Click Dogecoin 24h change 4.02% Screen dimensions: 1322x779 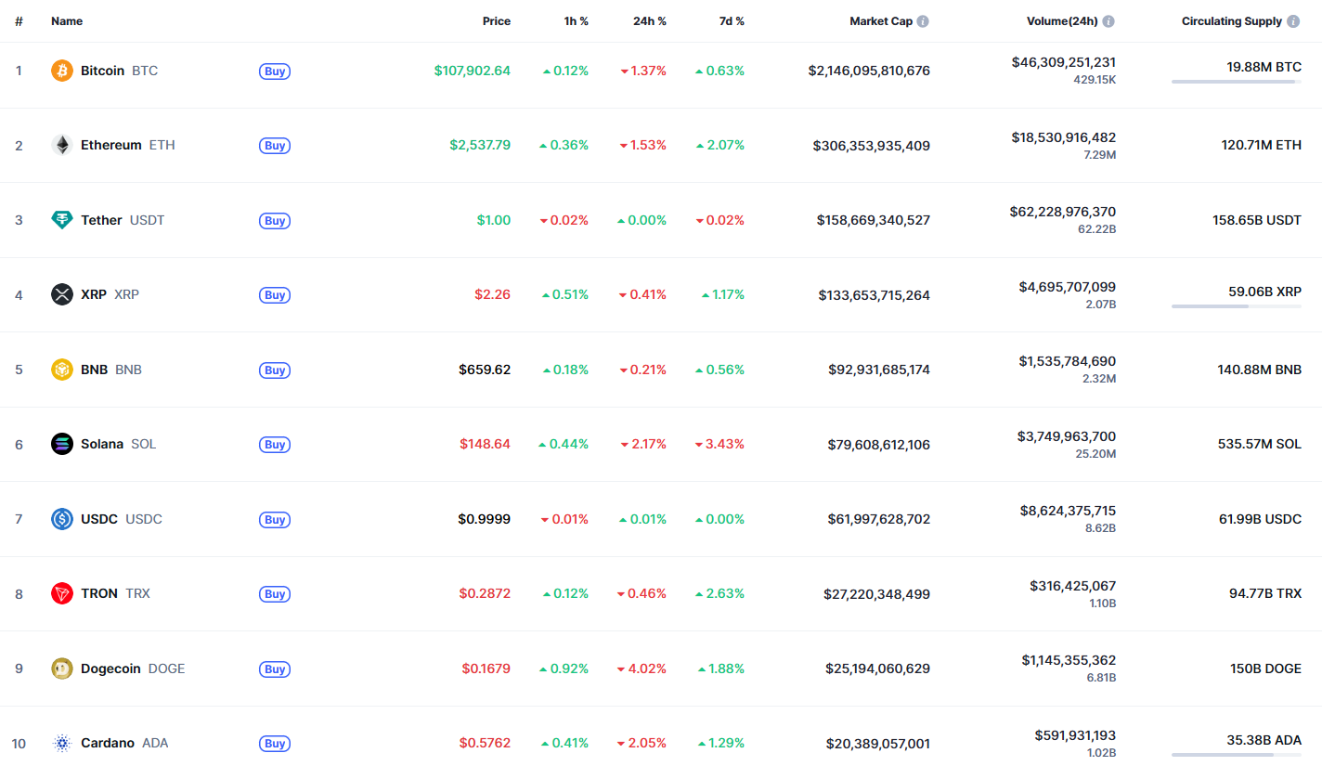(x=642, y=669)
